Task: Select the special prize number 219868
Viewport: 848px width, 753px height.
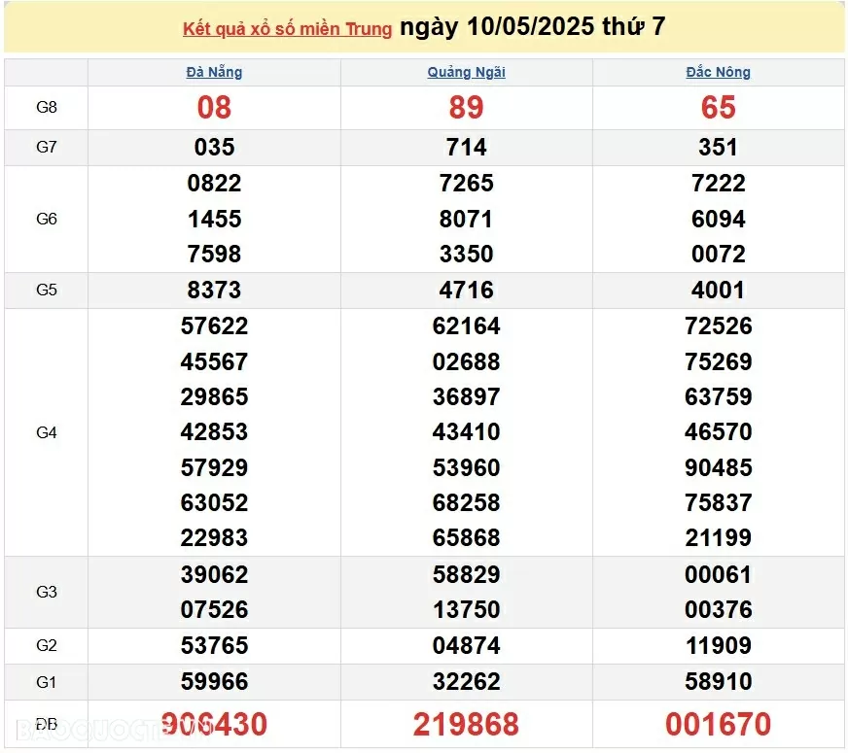Action: pyautogui.click(x=466, y=725)
